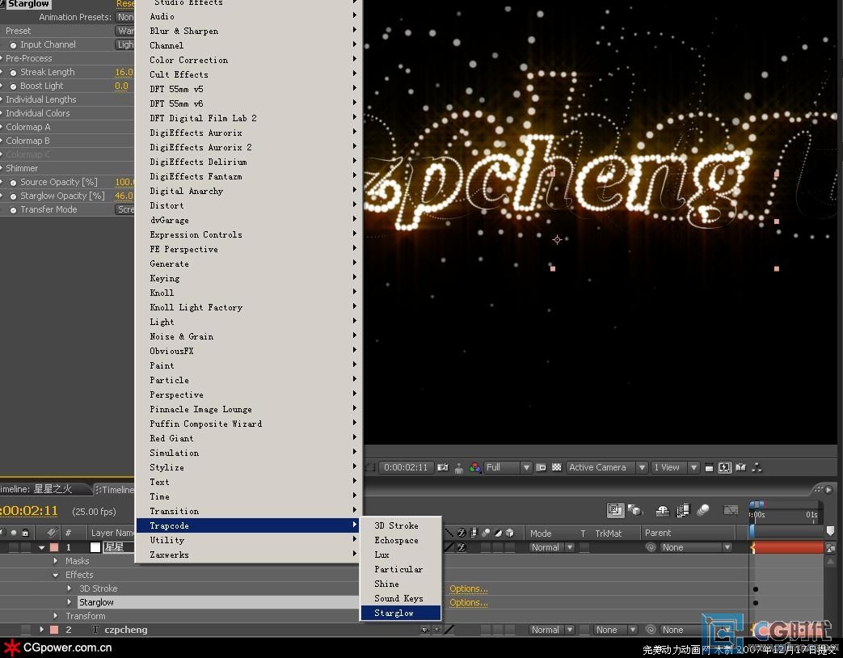843x658 pixels.
Task: Open the RGB channel display icon
Action: tap(474, 468)
